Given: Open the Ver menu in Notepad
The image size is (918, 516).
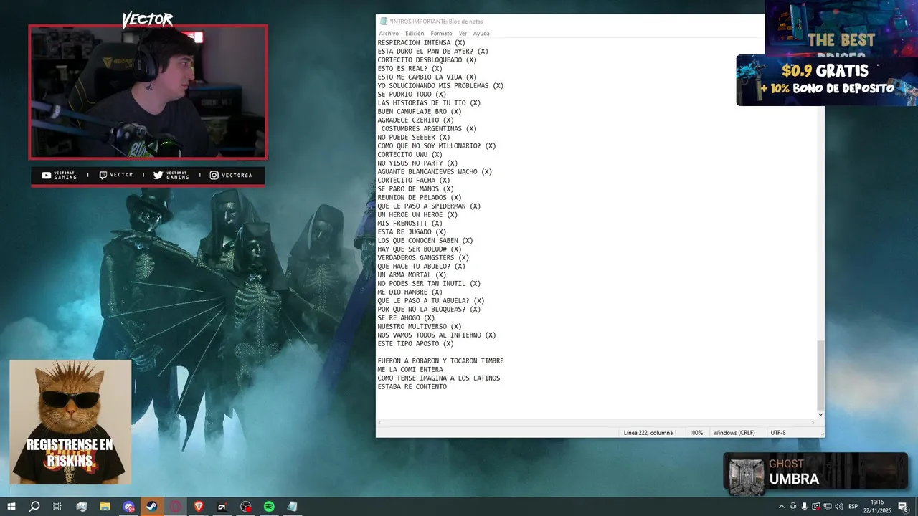Looking at the screenshot, I should coord(463,34).
